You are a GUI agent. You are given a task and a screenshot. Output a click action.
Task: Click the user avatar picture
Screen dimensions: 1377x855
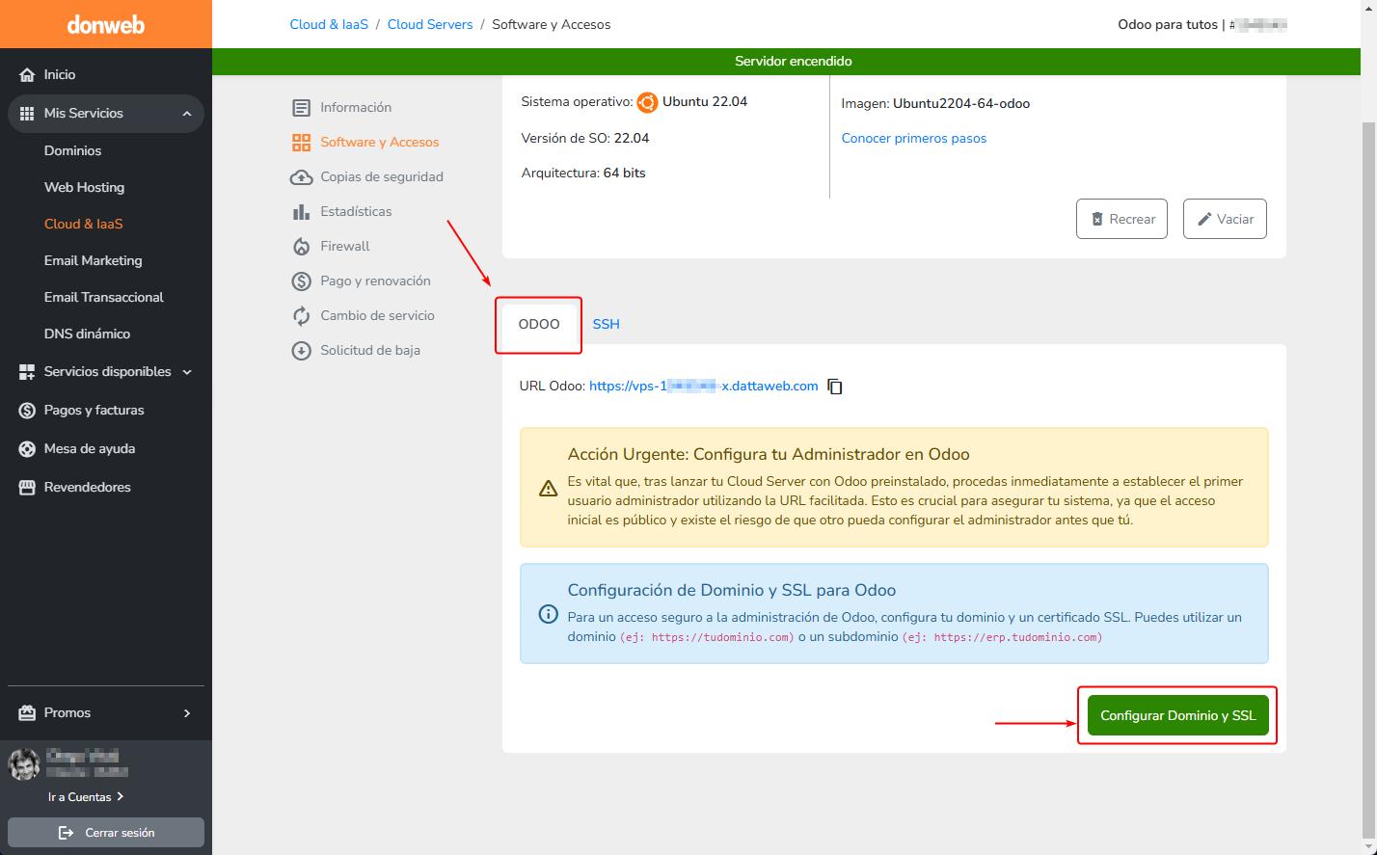pyautogui.click(x=24, y=764)
